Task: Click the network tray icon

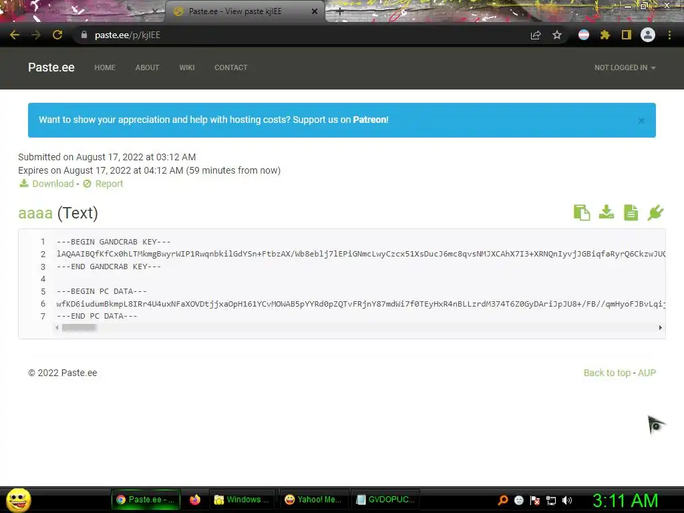Action: pos(551,500)
